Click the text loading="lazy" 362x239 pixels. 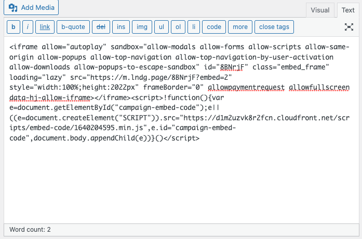point(37,77)
